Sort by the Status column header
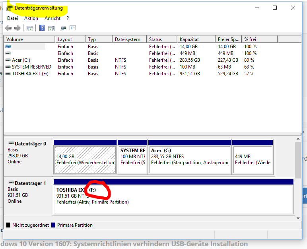Image resolution: width=307 pixels, height=249 pixels. [x=162, y=39]
